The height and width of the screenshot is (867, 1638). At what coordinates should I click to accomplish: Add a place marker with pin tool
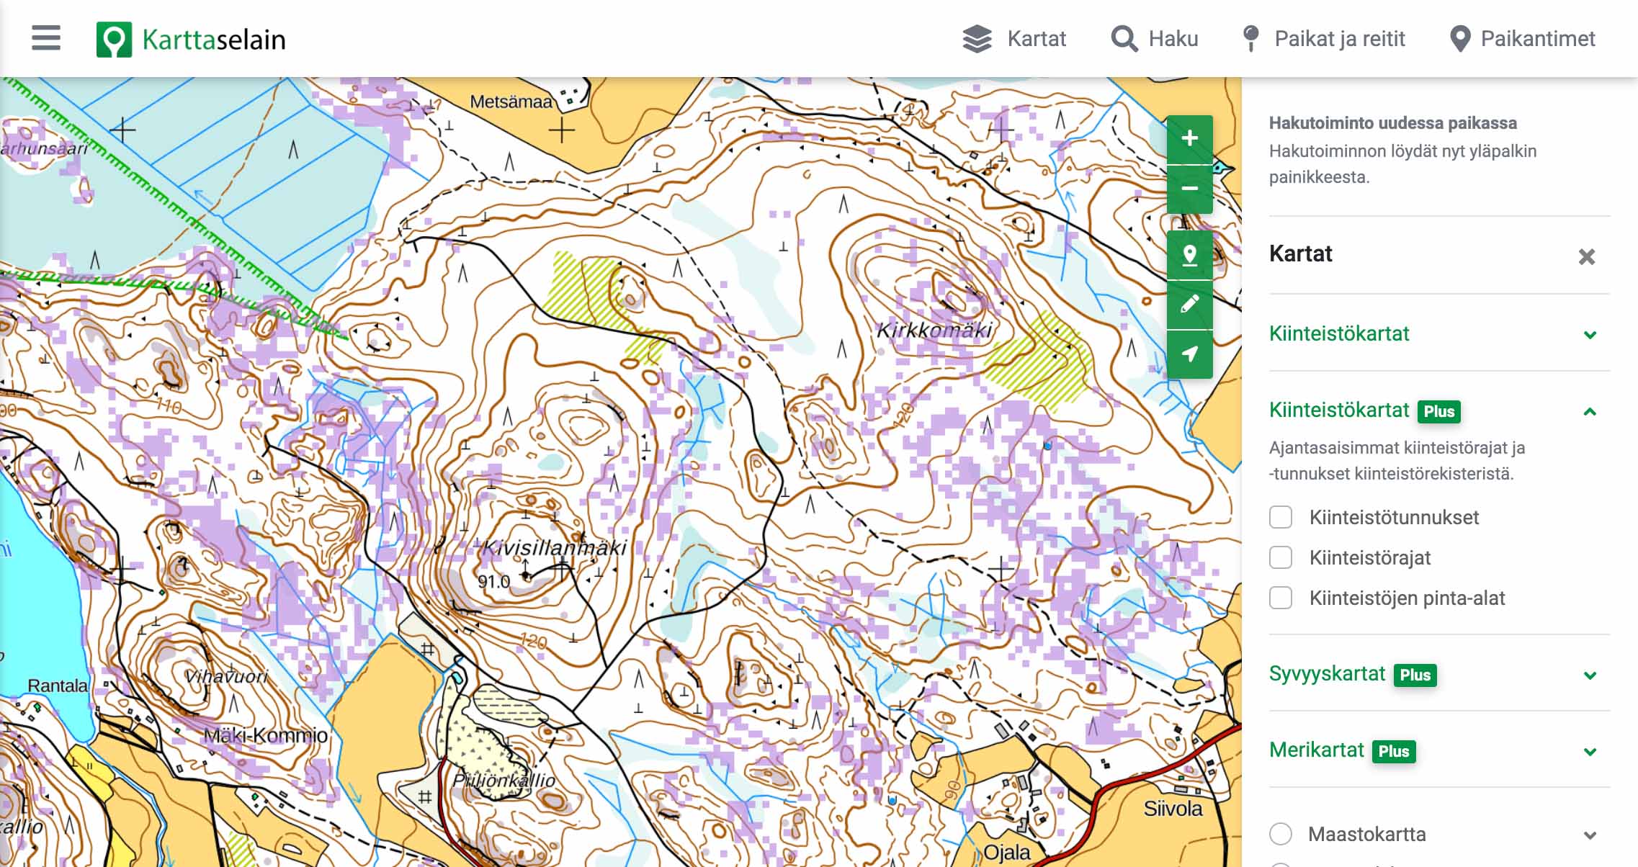click(1190, 255)
